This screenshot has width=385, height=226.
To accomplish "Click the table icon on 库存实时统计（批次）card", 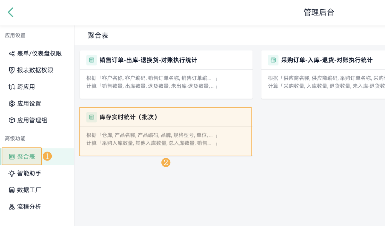I will coord(91,117).
